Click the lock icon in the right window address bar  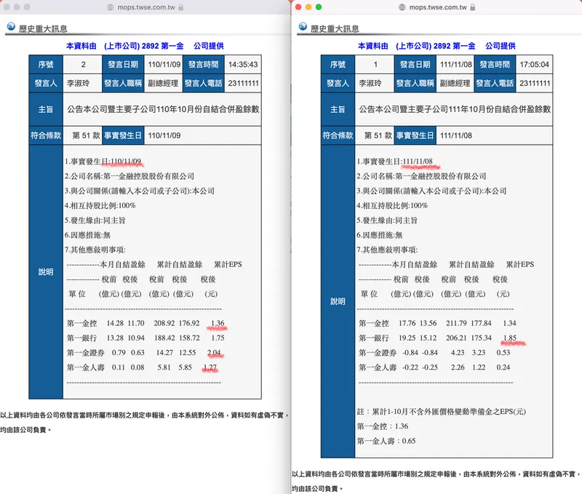tap(472, 7)
